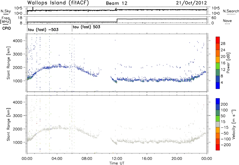Screen dimensions: 239x165
Task: Click the "2000" tick of the velocity panel
Action: click(x=17, y=129)
